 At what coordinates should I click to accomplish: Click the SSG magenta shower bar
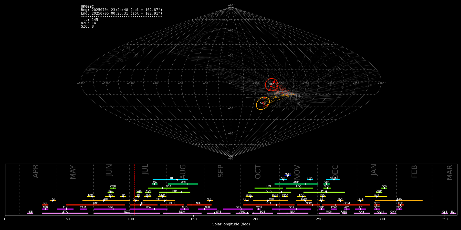pyautogui.click(x=110, y=209)
